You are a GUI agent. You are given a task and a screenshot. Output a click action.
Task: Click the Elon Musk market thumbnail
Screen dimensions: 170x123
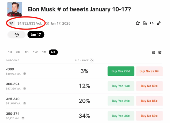click(x=15, y=9)
